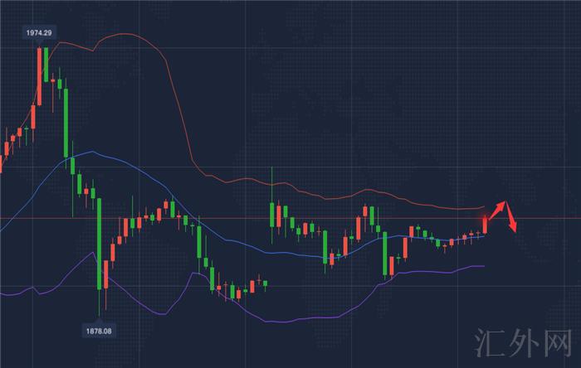Click the pointer tail under the 1974.29 label
This screenshot has height=368, width=581.
39,41
